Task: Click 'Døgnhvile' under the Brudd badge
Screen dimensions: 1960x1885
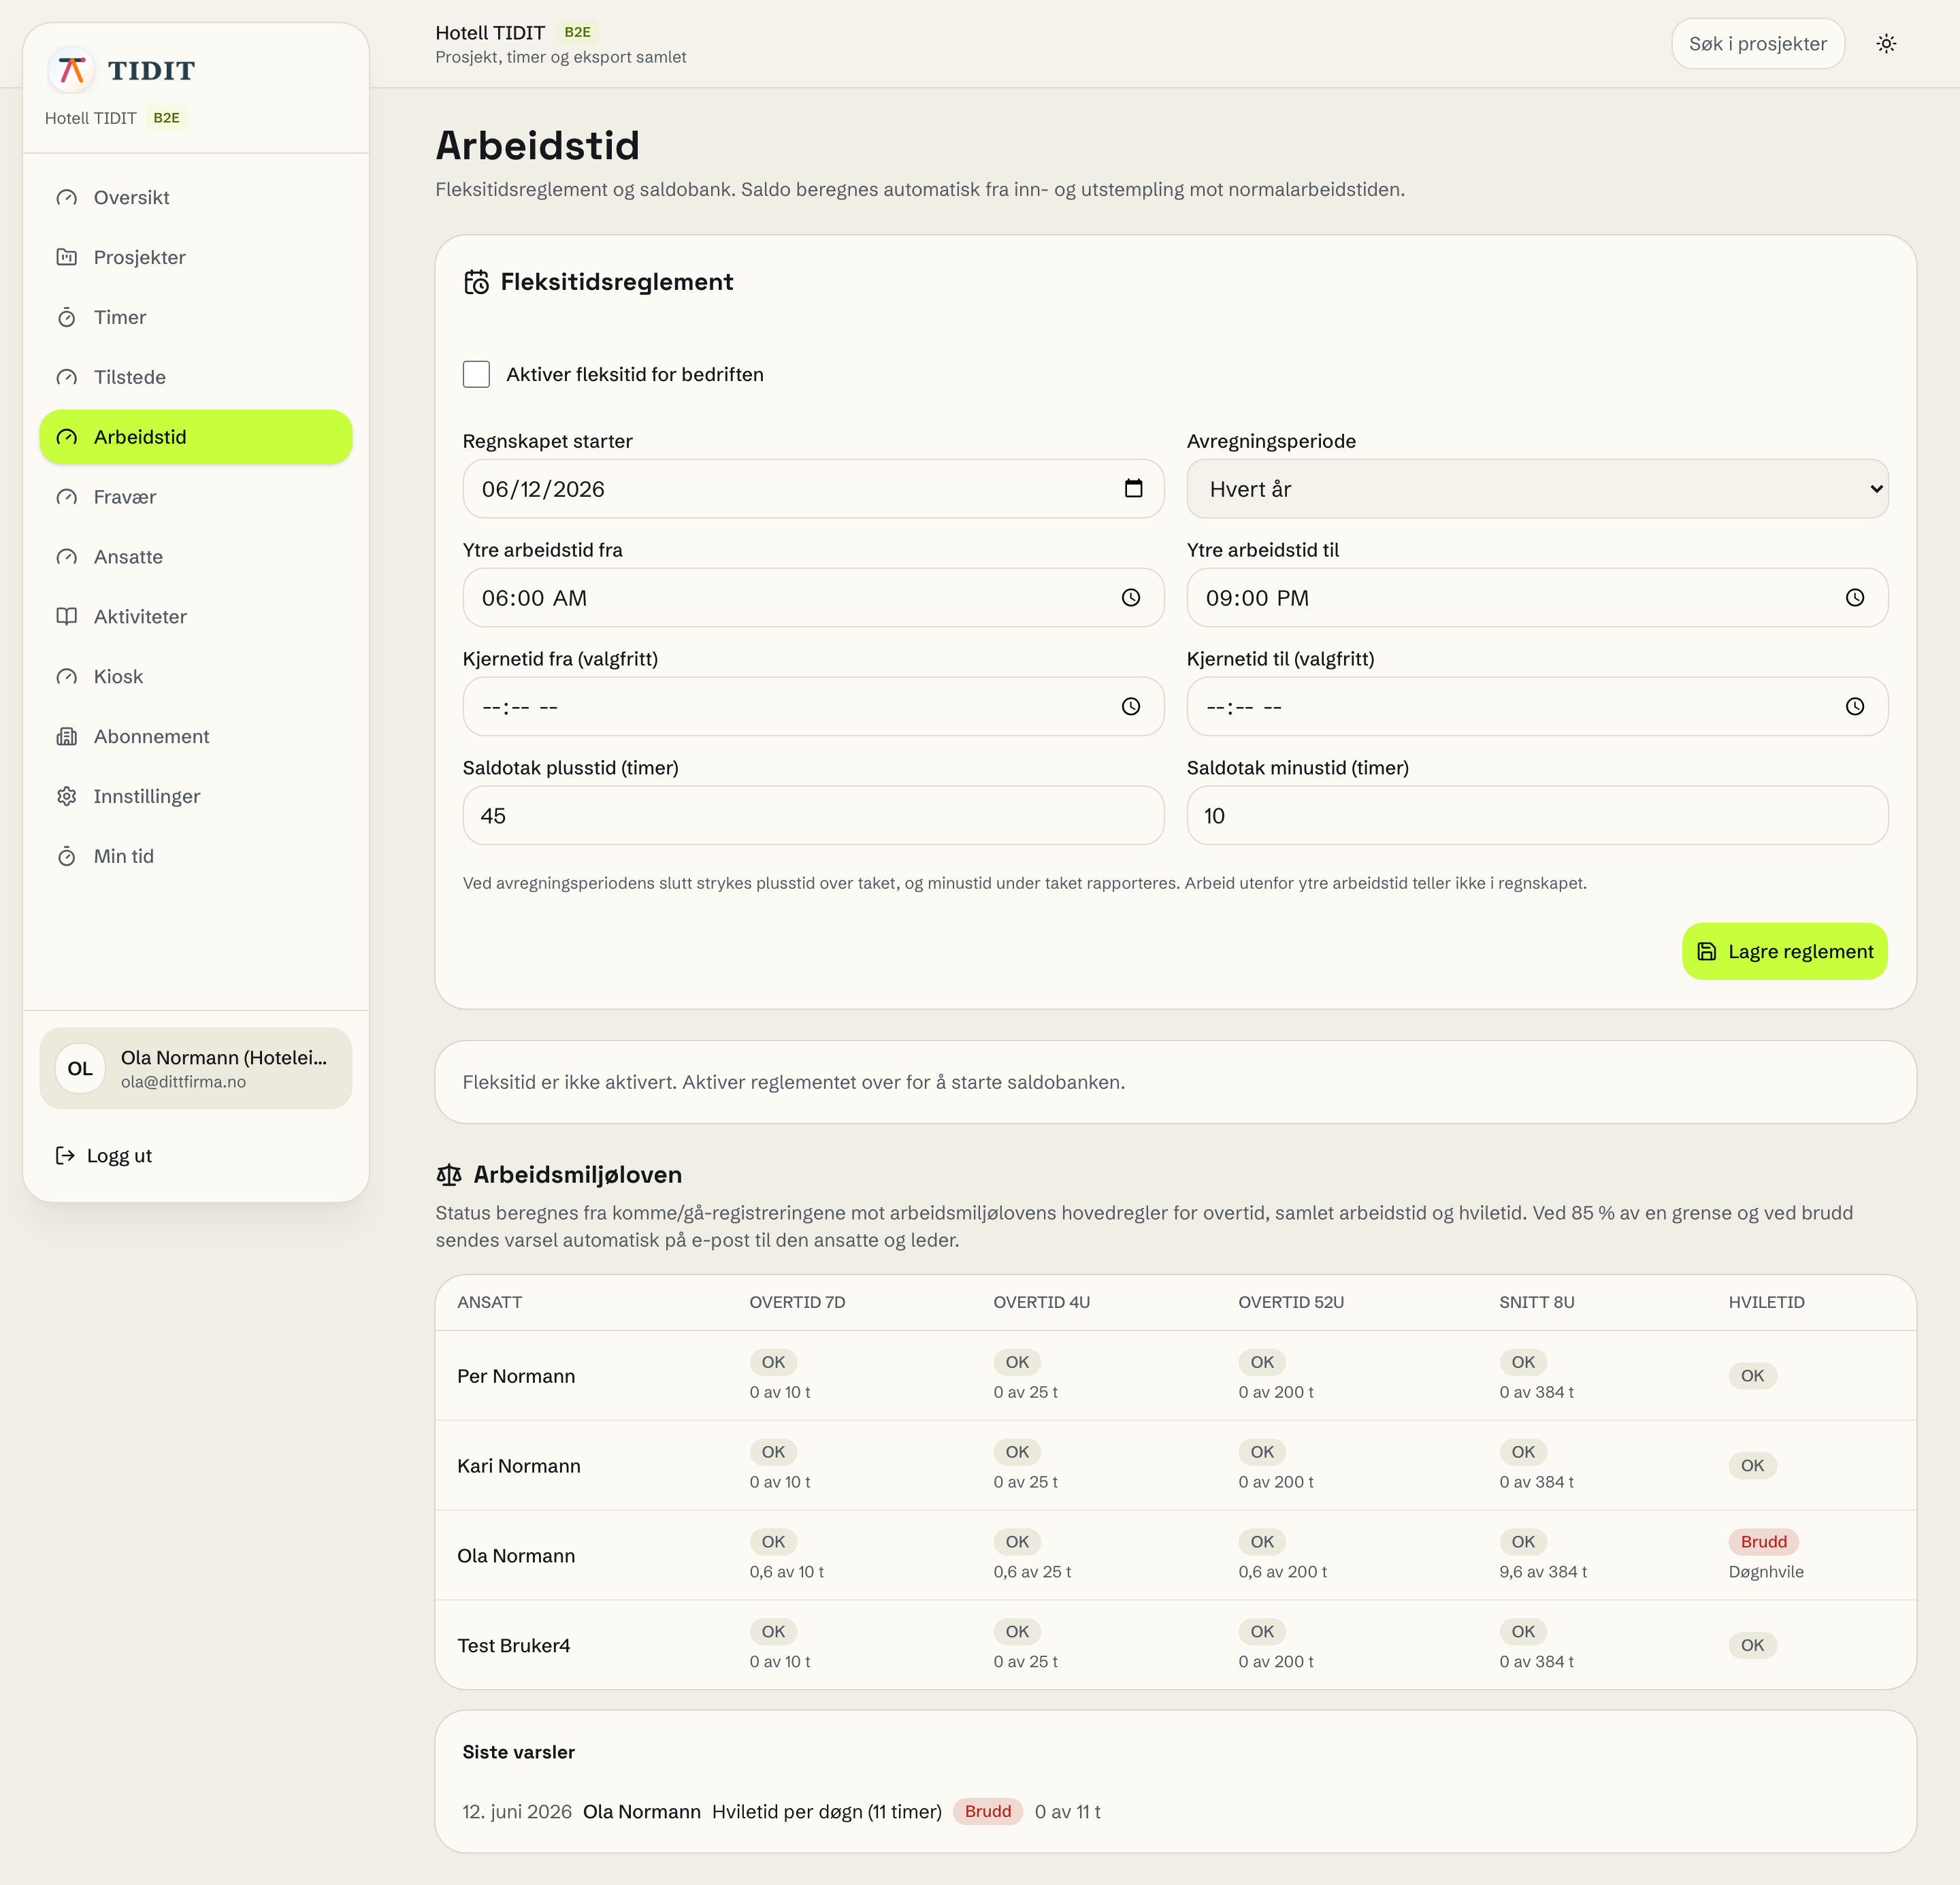Action: [x=1766, y=1572]
